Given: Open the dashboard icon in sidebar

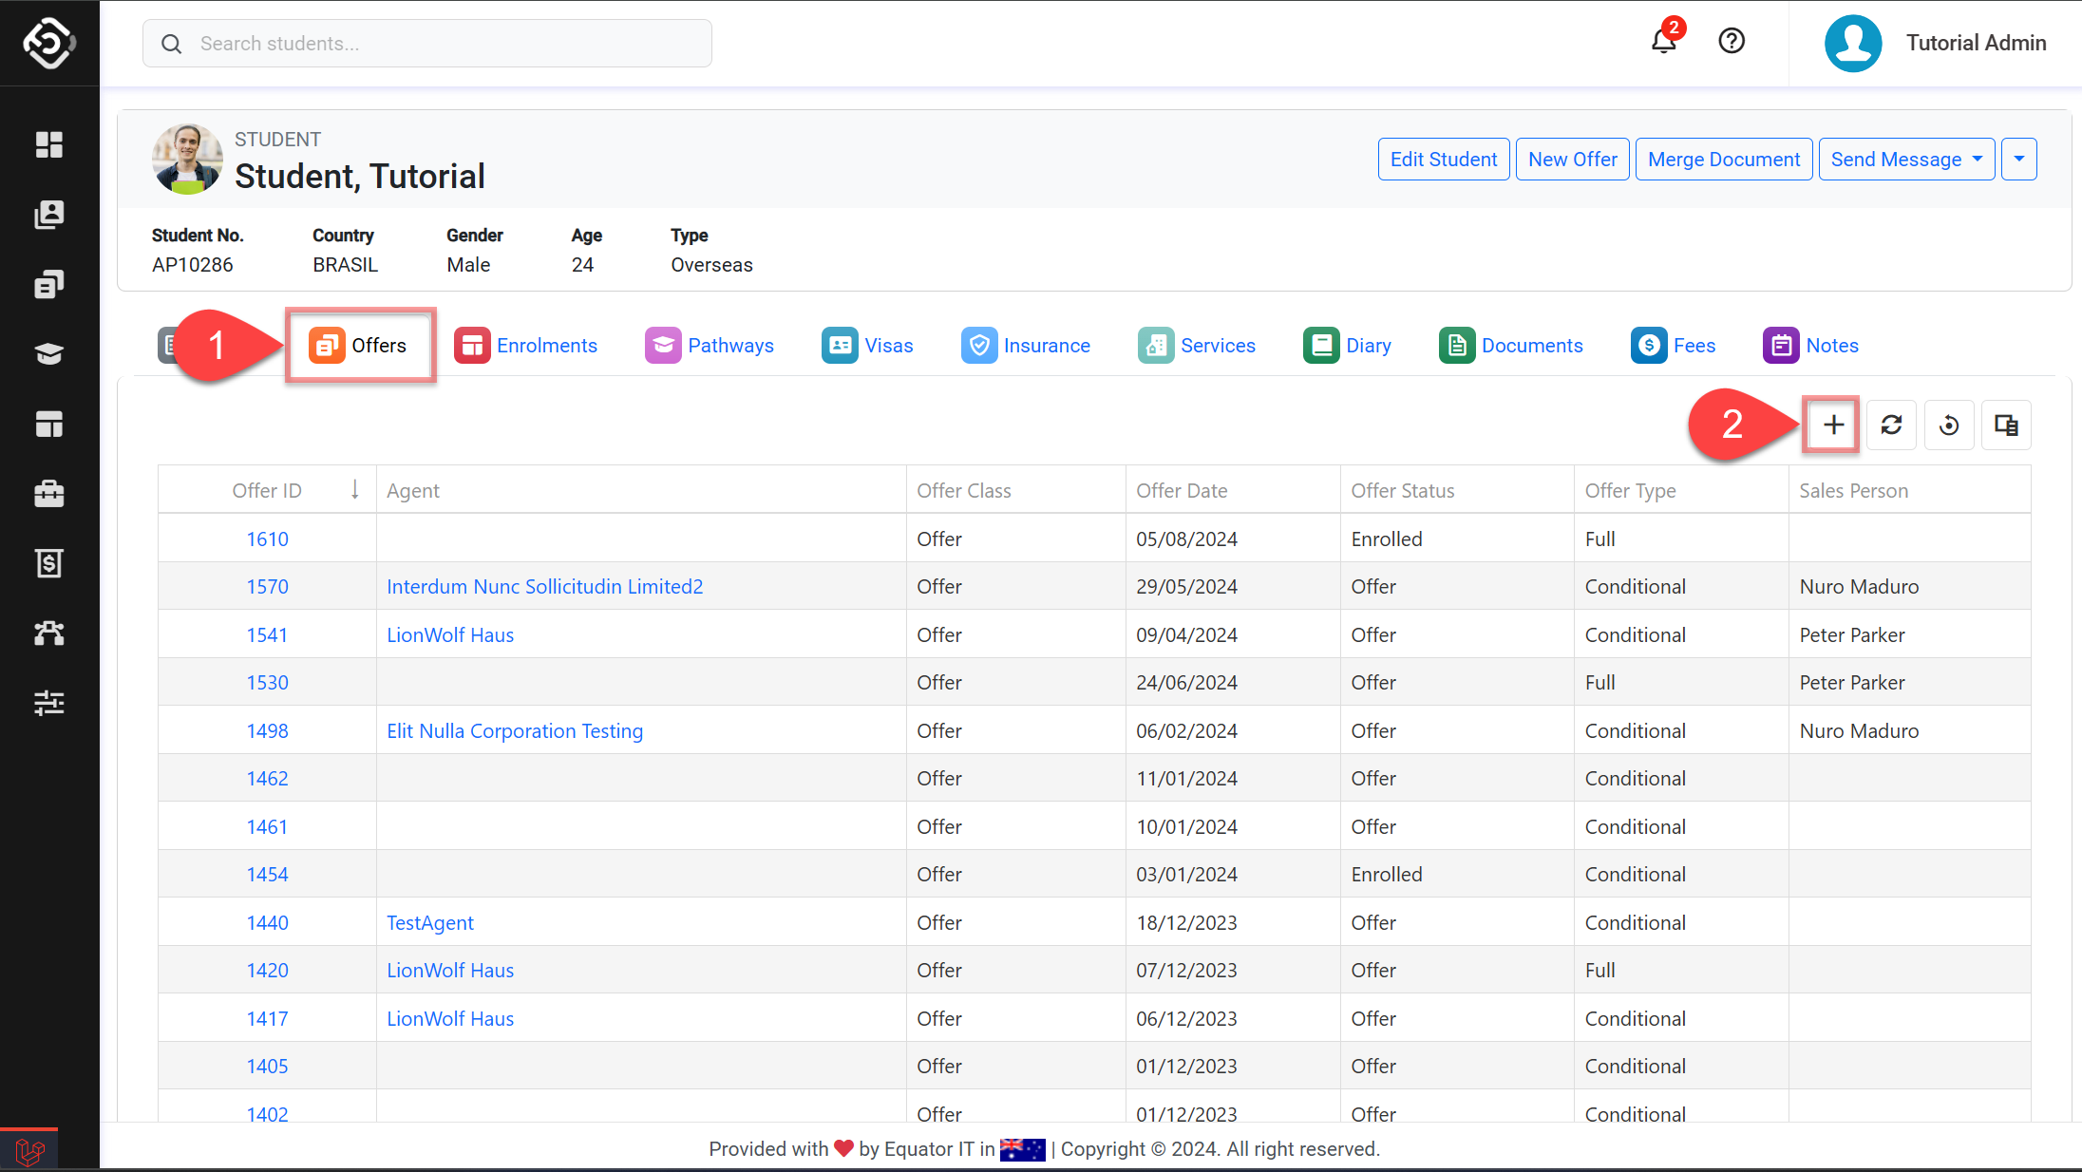Looking at the screenshot, I should click(x=49, y=144).
